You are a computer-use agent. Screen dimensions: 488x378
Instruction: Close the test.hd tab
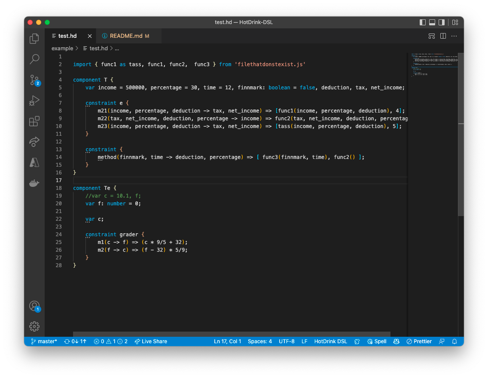pos(90,36)
